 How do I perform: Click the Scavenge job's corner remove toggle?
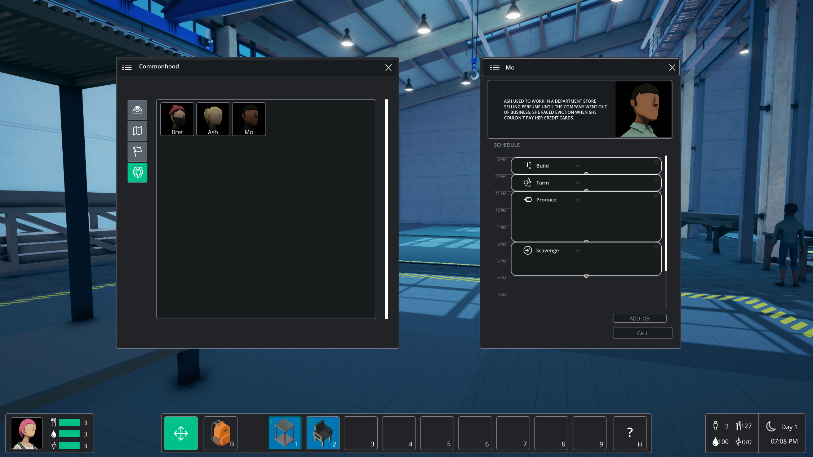[657, 247]
